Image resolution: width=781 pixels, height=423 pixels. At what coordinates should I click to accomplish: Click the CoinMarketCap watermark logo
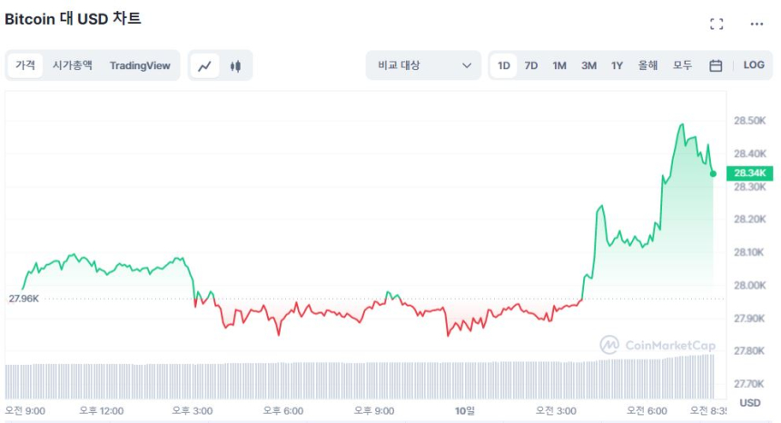click(657, 345)
